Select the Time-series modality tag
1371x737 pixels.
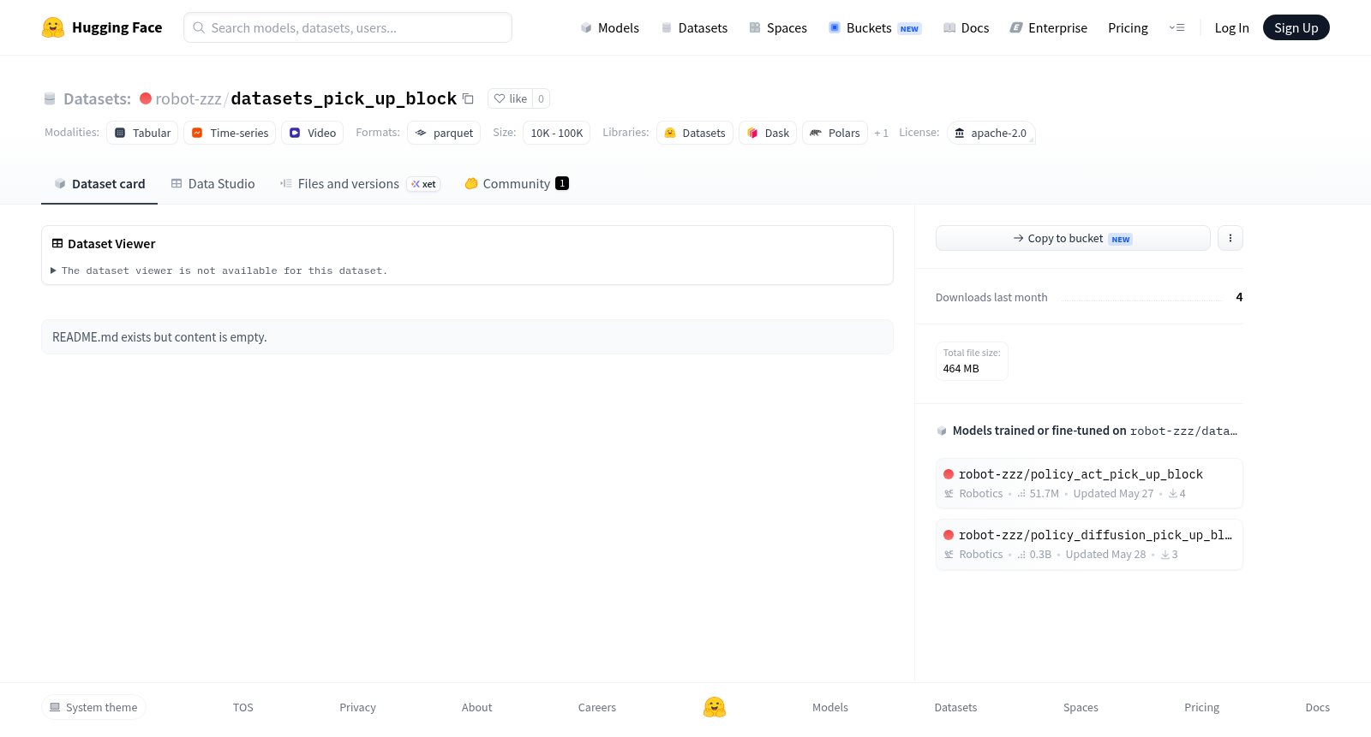point(230,133)
